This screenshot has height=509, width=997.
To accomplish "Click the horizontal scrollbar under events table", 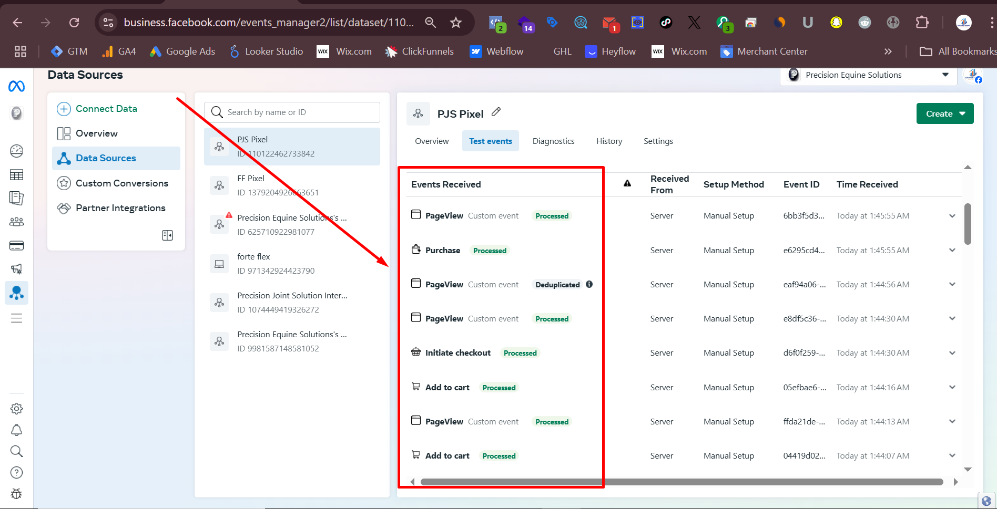I will click(681, 482).
